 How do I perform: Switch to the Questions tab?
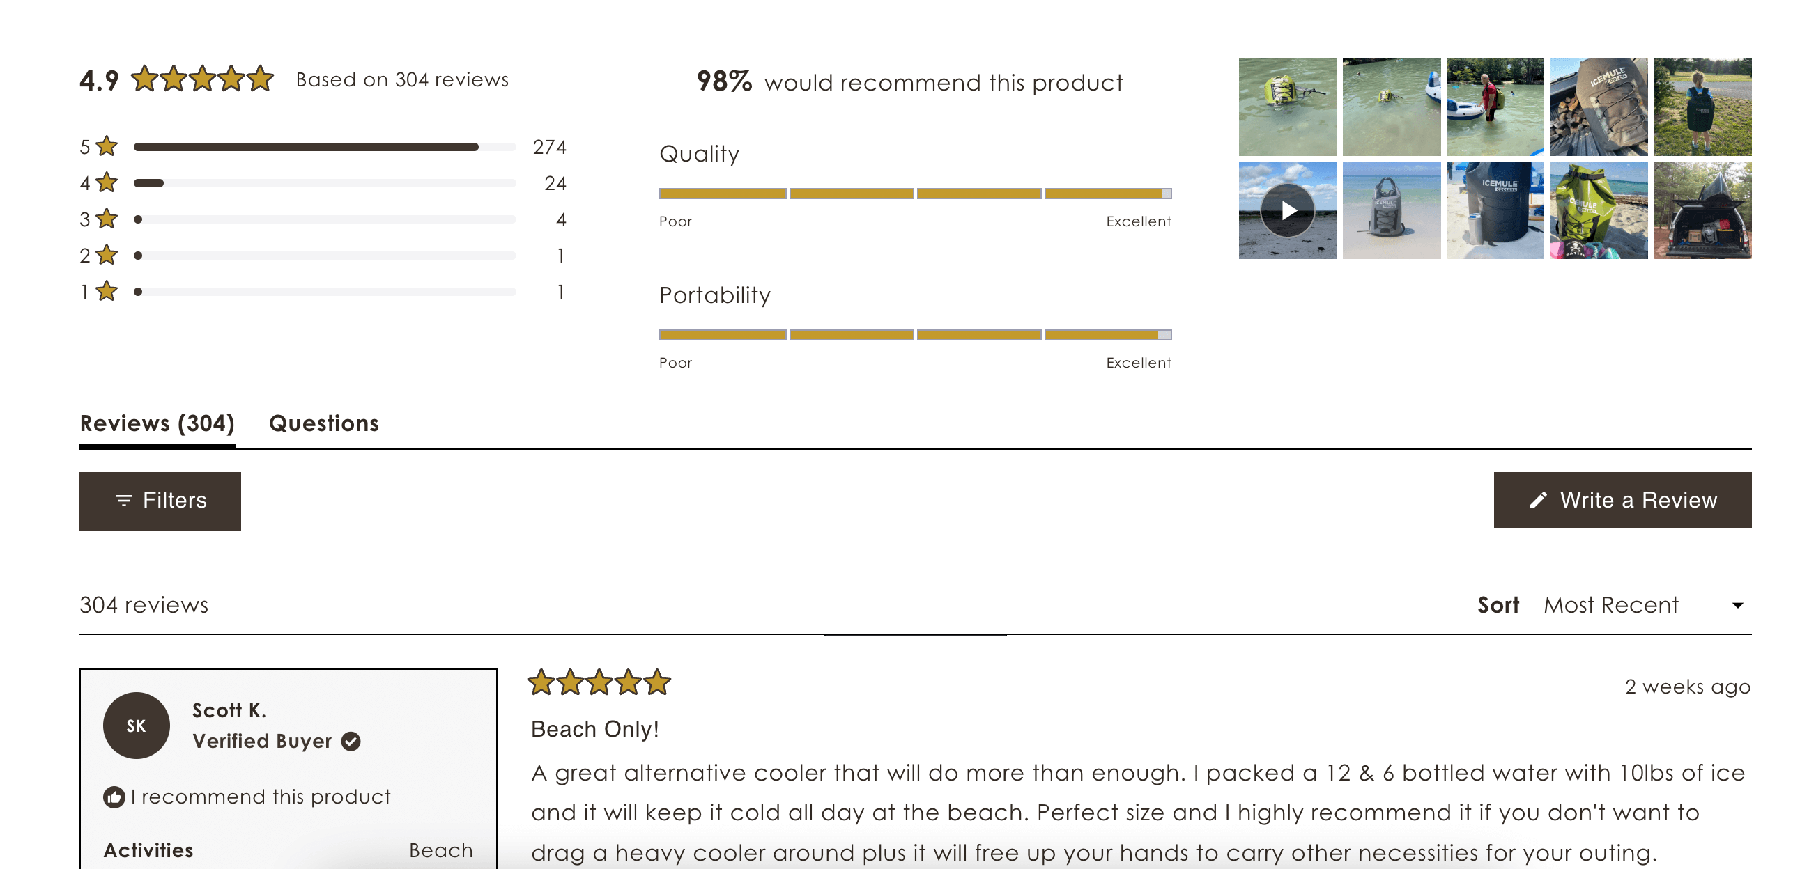(x=324, y=423)
